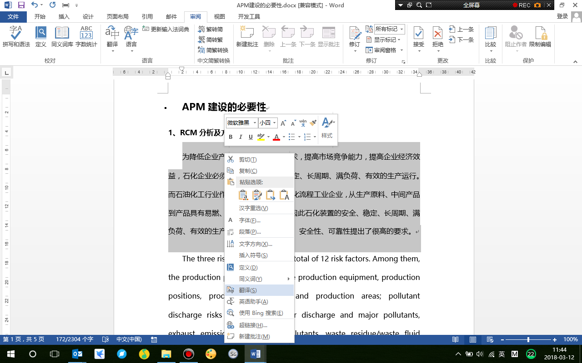This screenshot has height=363, width=582.
Task: Open font color dropdown arrow
Action: point(284,137)
